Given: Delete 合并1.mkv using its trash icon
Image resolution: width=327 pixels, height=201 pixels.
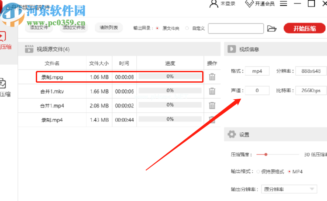Looking at the screenshot, I should [x=212, y=91].
